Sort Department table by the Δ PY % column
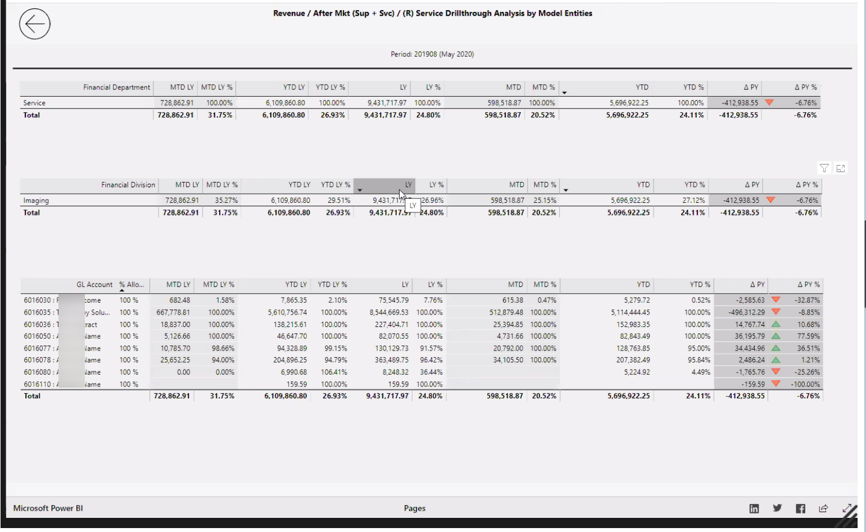 805,87
